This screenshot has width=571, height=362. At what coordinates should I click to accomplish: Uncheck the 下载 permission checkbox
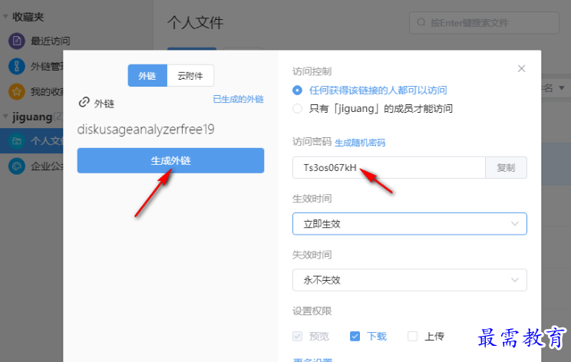[355, 336]
